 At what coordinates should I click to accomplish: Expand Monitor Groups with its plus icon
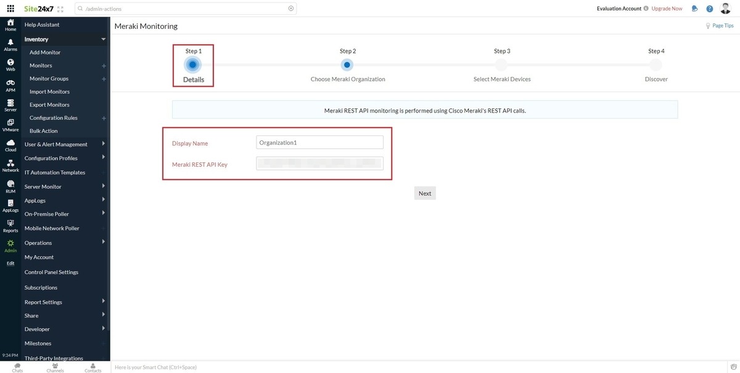(104, 79)
